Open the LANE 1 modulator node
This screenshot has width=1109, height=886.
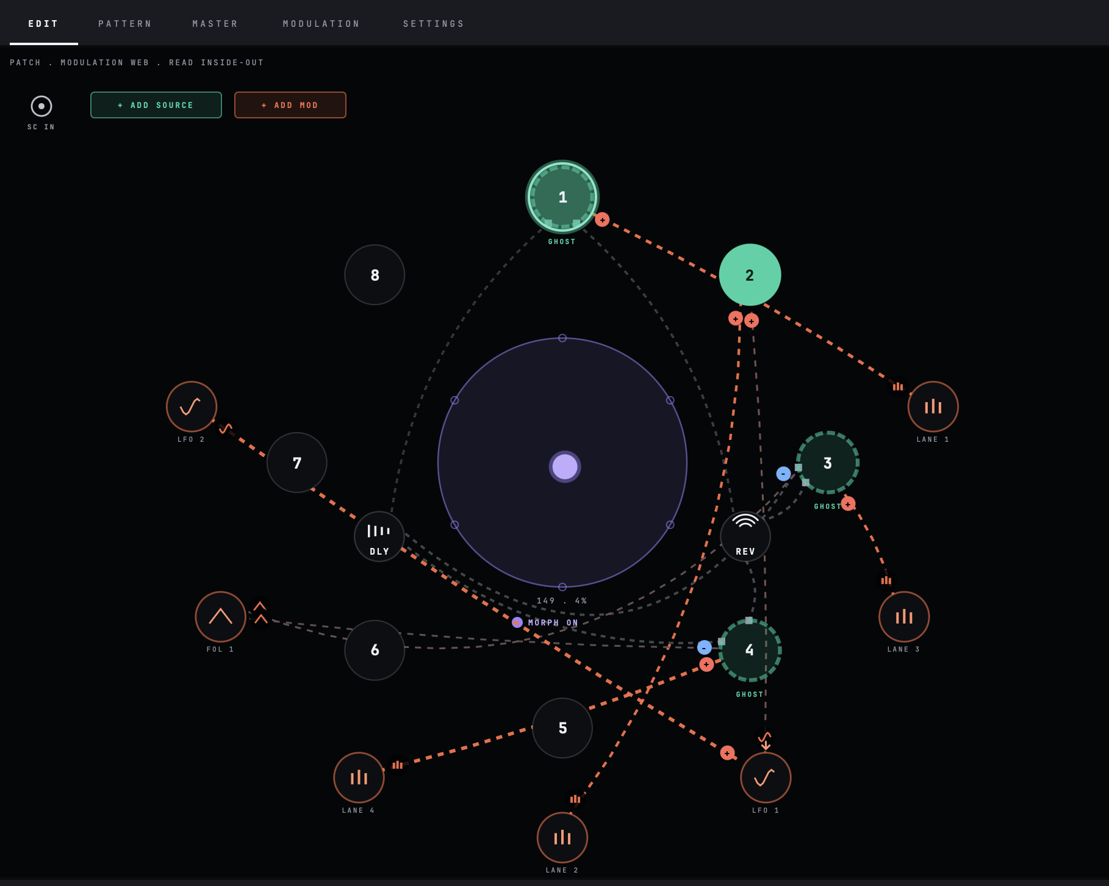point(933,406)
